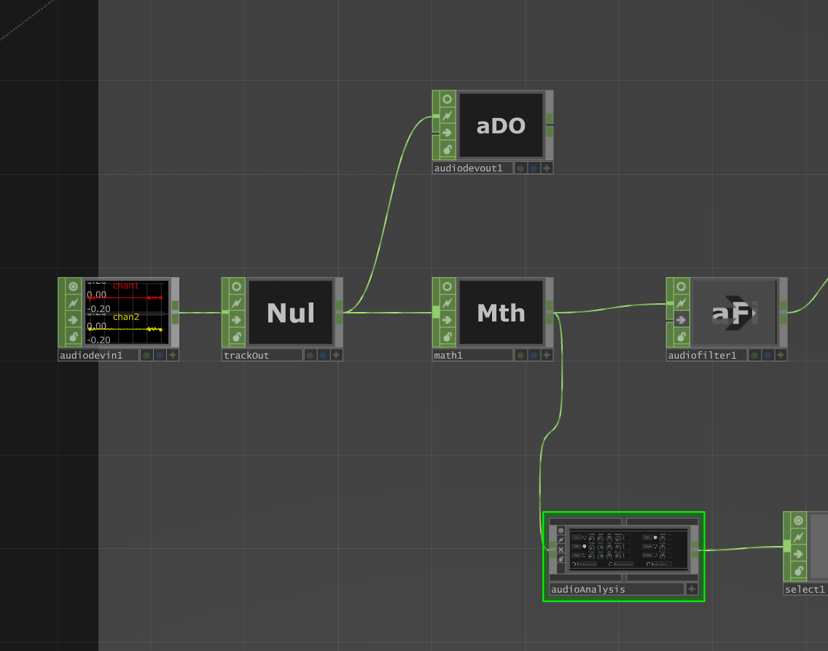Toggle viewer active flag on trackOut
Image resolution: width=828 pixels, height=651 pixels.
click(x=237, y=286)
